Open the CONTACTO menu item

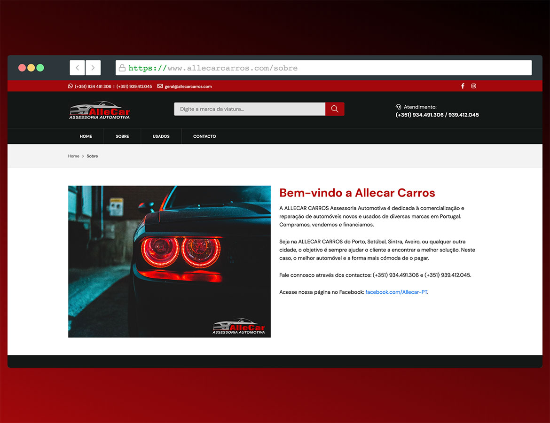coord(204,136)
